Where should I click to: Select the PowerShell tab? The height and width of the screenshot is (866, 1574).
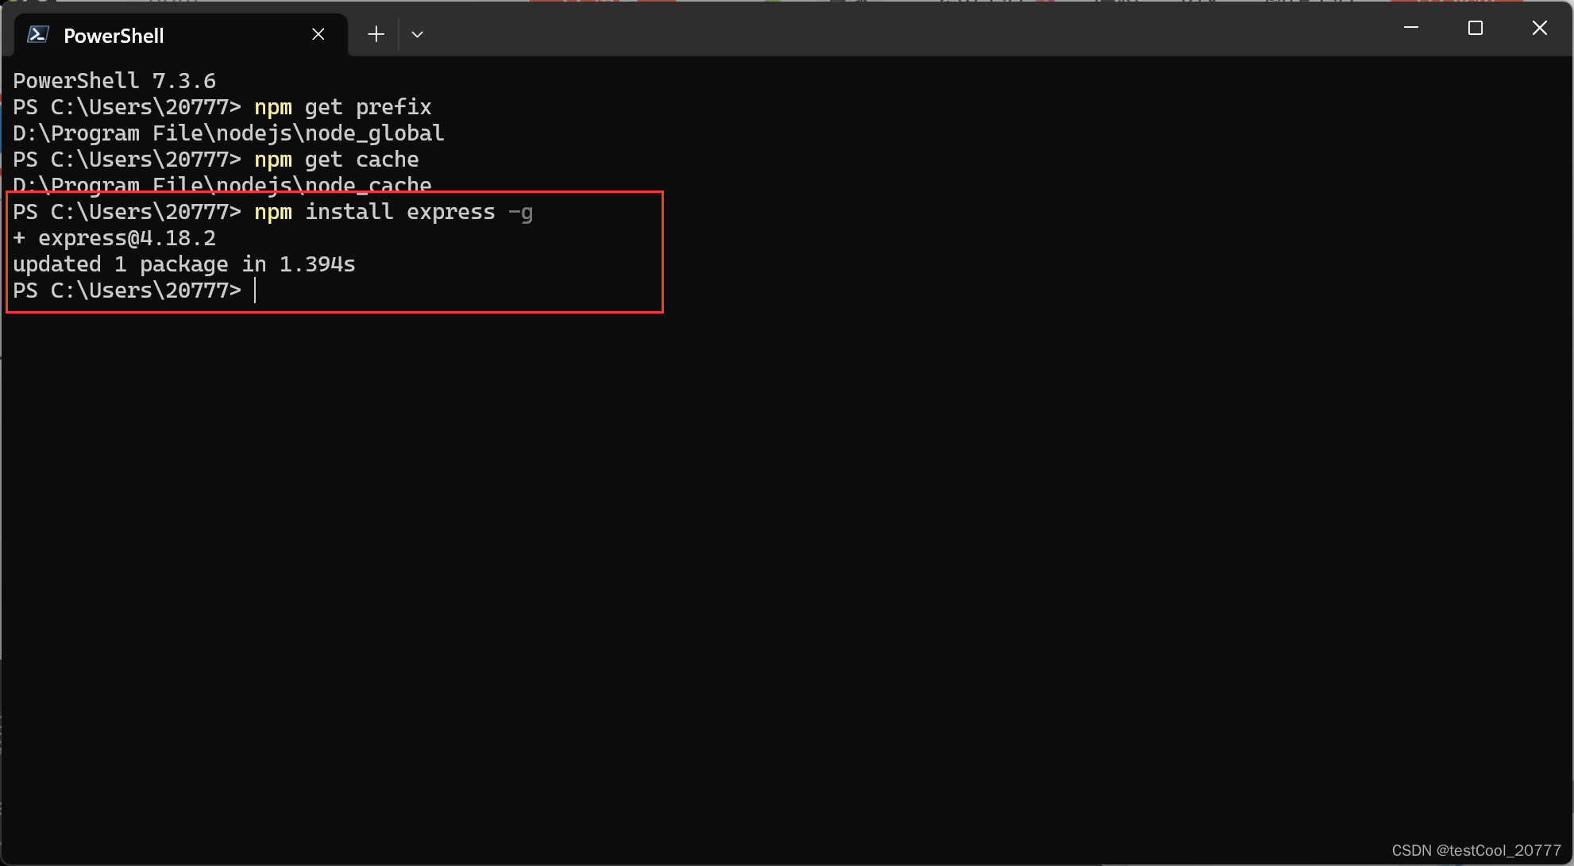pos(159,34)
